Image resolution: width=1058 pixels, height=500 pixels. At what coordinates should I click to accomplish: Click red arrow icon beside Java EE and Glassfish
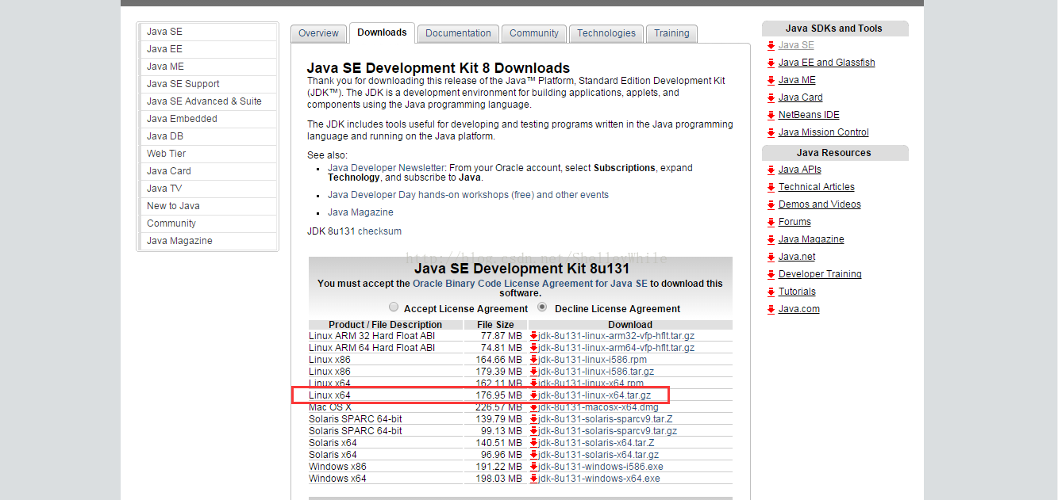pyautogui.click(x=771, y=63)
